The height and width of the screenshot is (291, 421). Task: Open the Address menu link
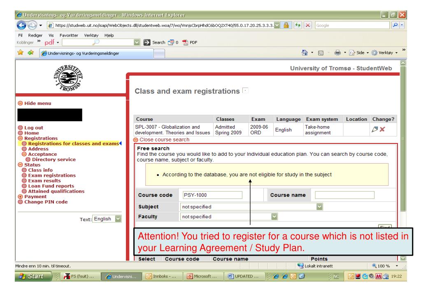[38, 149]
